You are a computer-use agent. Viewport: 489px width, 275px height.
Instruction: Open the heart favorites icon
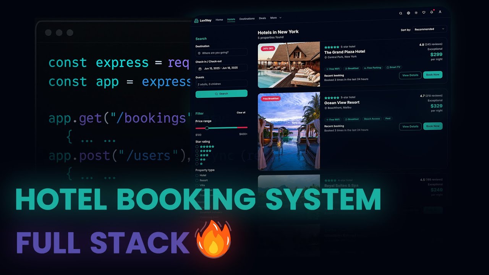tap(424, 13)
